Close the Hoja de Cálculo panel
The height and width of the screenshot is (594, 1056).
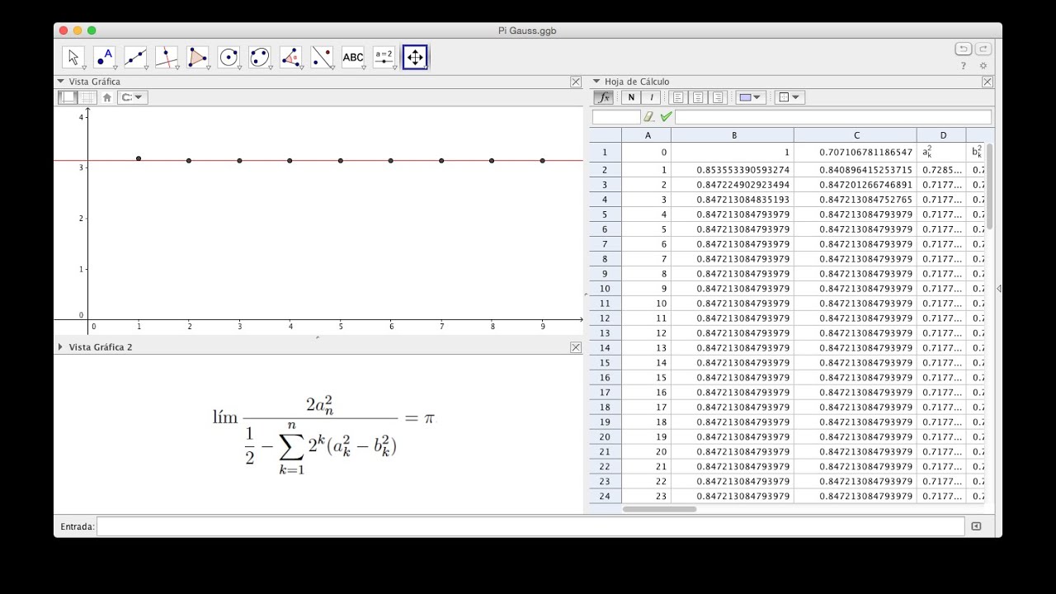tap(988, 82)
